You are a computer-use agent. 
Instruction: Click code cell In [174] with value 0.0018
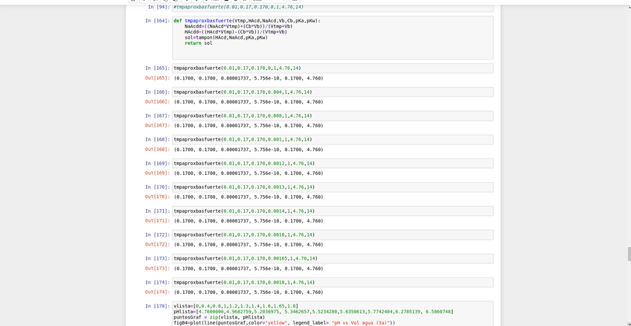[x=331, y=283]
